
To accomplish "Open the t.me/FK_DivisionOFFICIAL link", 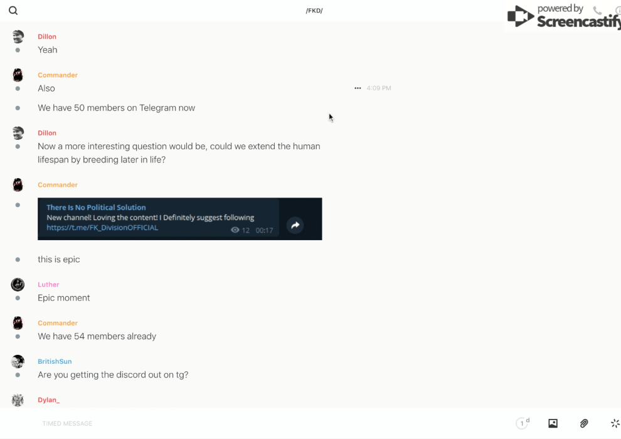I will click(x=102, y=228).
